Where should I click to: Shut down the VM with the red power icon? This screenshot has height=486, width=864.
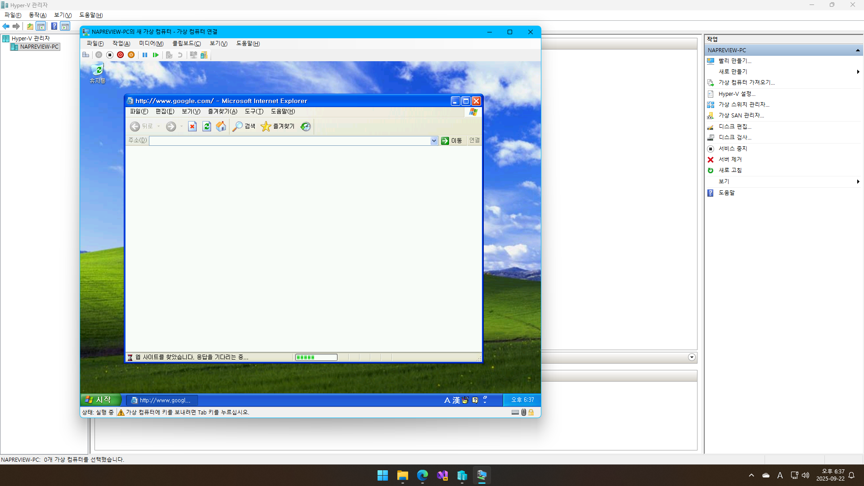120,55
